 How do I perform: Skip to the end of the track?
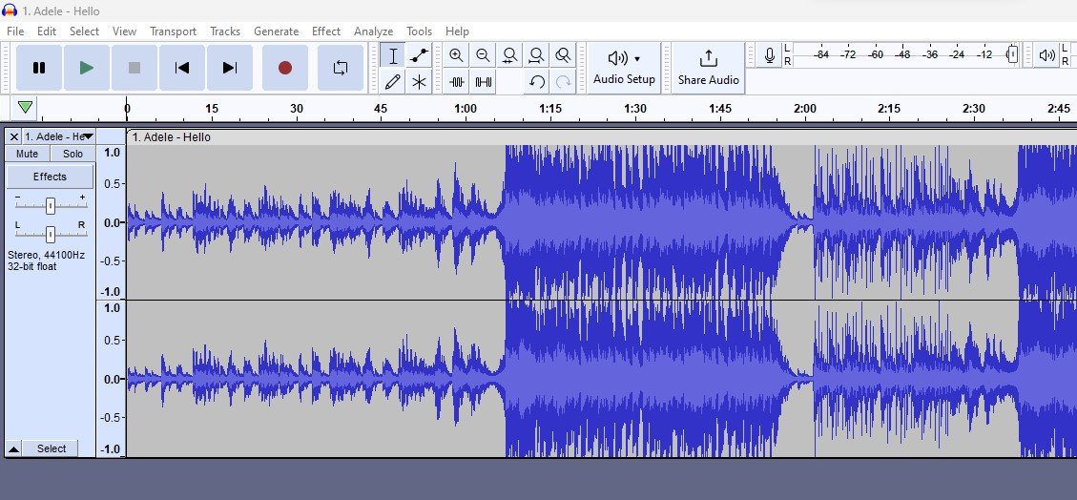point(230,68)
